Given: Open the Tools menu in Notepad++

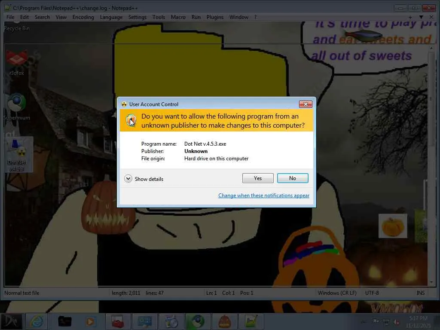Looking at the screenshot, I should tap(159, 17).
